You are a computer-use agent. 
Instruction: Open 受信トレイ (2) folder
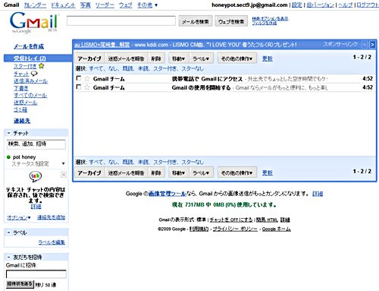30,59
